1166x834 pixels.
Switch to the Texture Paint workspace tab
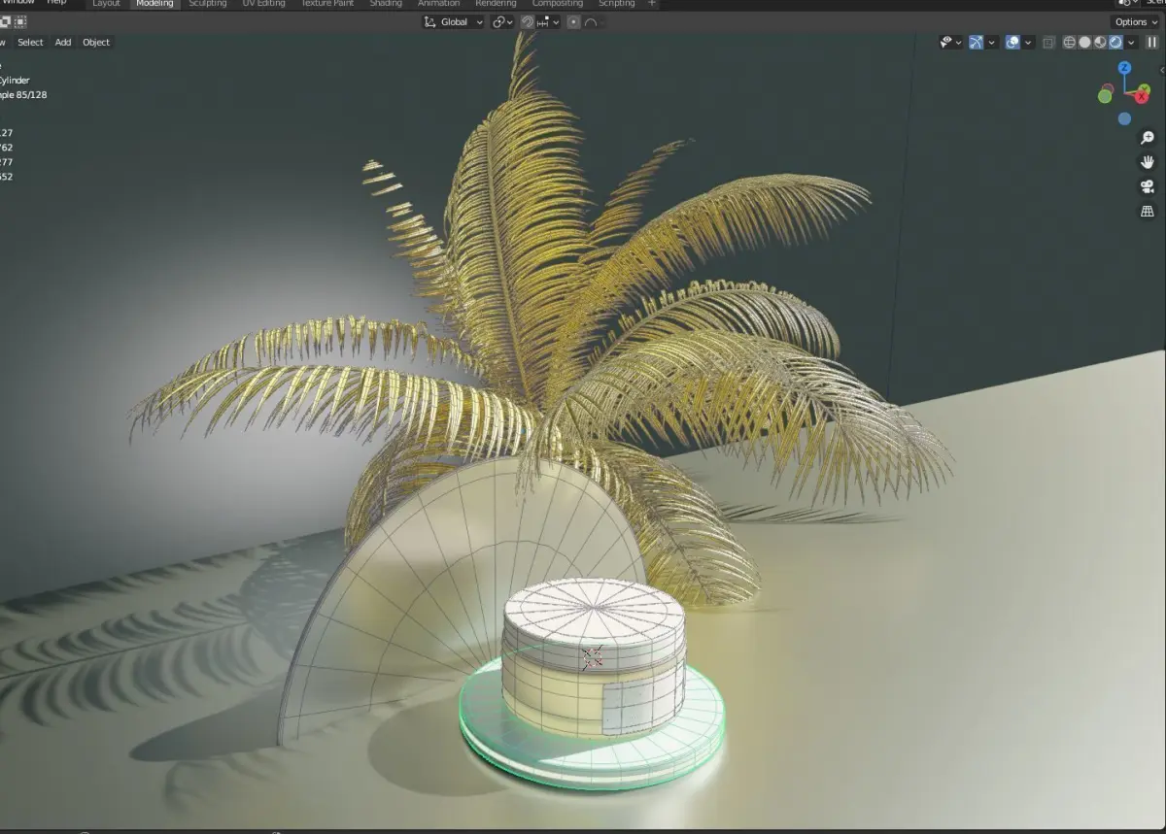(328, 4)
